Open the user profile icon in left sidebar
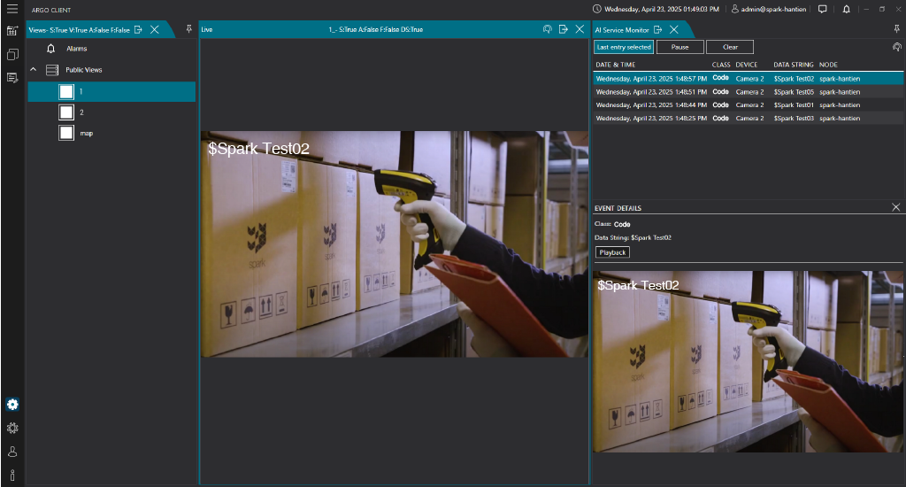The image size is (906, 487). coord(12,452)
